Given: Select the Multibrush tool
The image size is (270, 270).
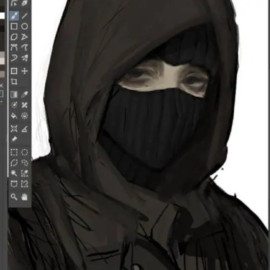Looking at the screenshot, I should 24,58.
